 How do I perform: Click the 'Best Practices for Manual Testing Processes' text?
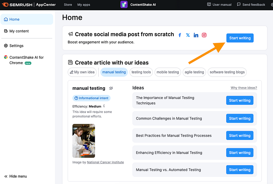174,136
